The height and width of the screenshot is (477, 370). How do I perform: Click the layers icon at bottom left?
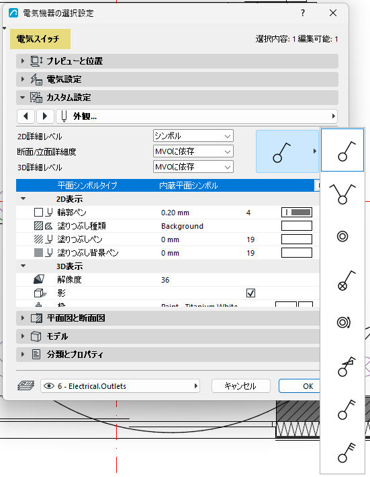(26, 386)
